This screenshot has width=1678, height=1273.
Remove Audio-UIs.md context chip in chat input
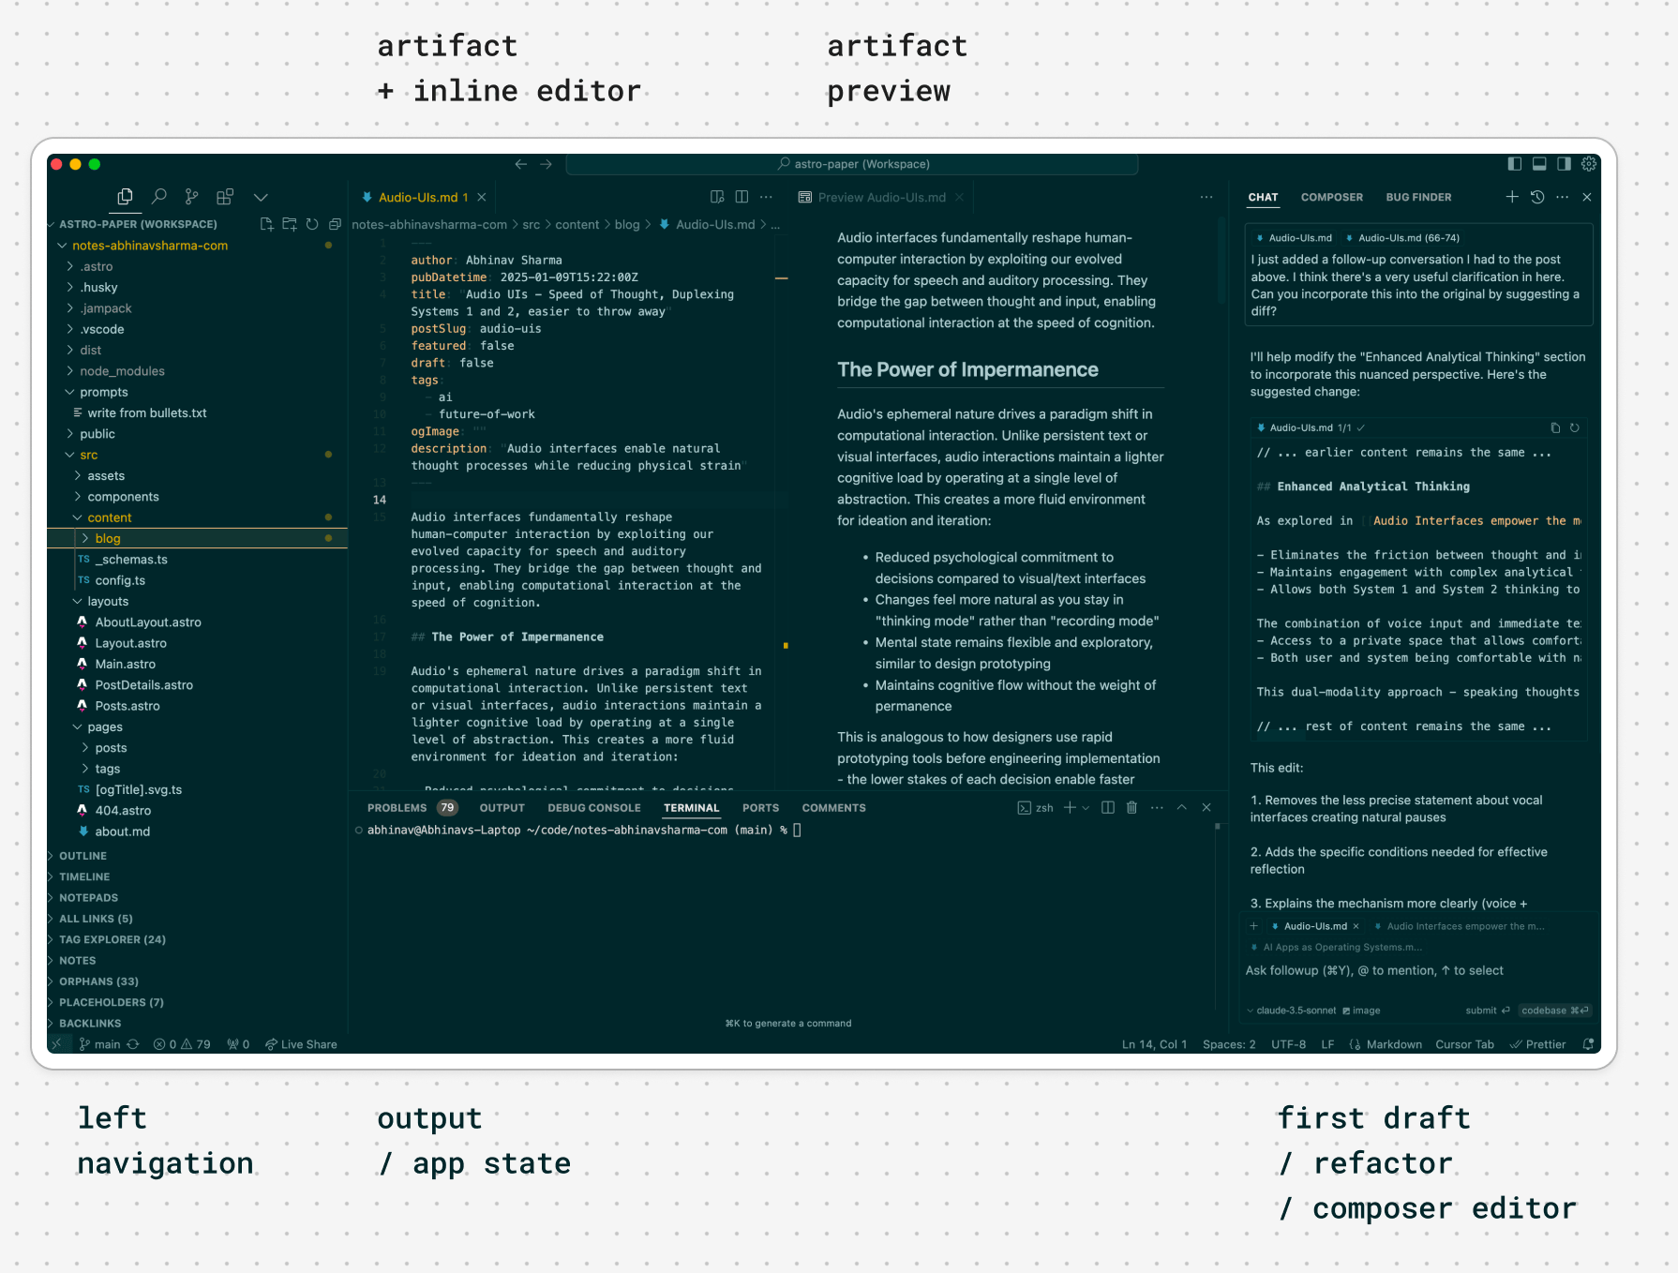tap(1356, 926)
